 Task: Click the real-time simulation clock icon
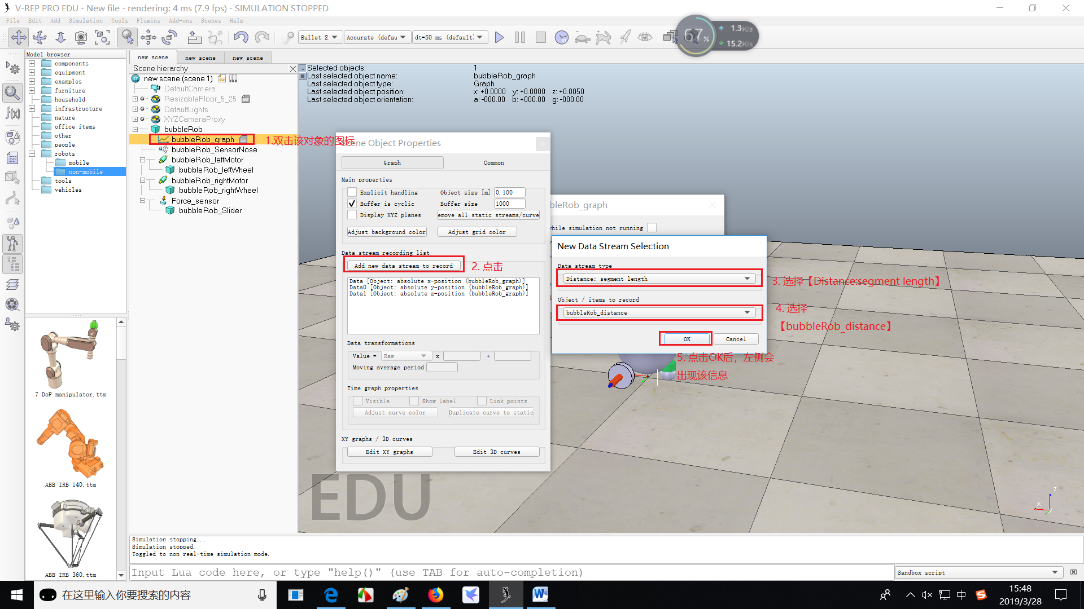[561, 37]
